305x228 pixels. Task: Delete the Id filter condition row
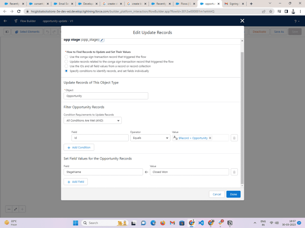tap(234, 138)
